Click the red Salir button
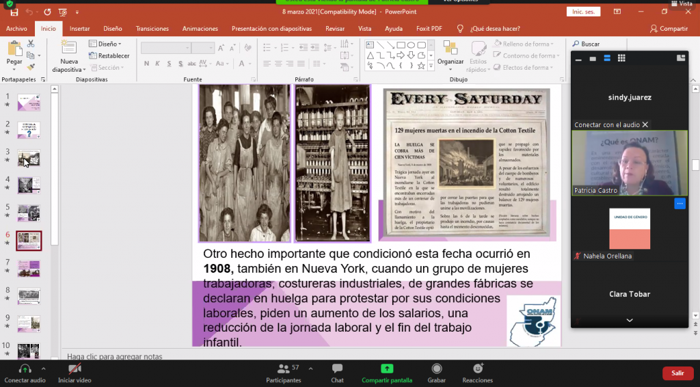This screenshot has width=700, height=387. coord(677,373)
